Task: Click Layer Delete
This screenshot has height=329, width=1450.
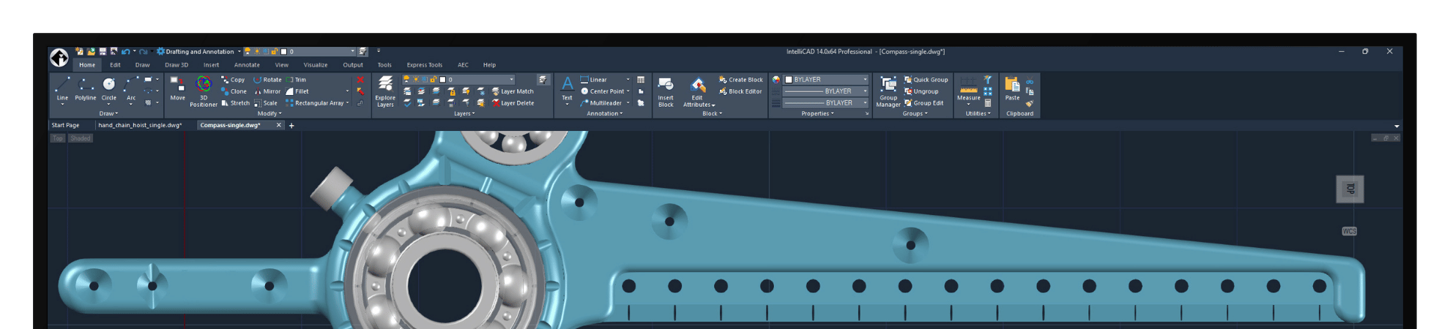Action: coord(513,103)
